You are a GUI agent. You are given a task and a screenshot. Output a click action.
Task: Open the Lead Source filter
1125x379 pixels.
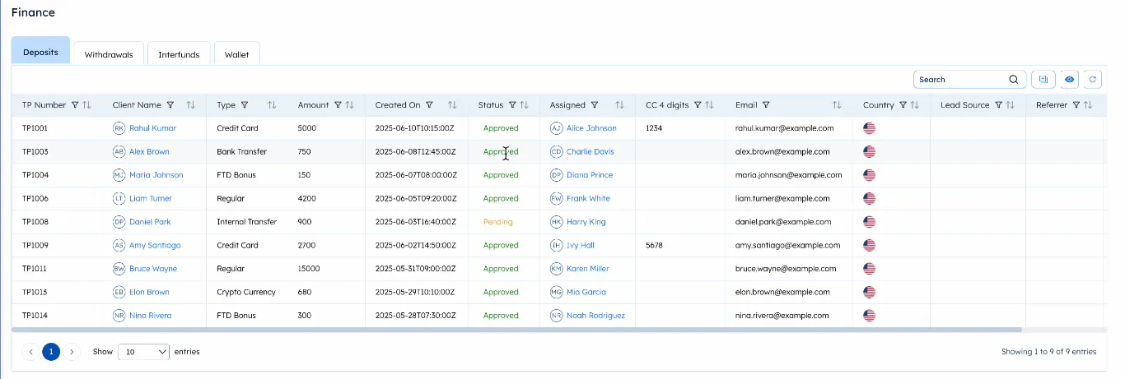[x=998, y=105]
